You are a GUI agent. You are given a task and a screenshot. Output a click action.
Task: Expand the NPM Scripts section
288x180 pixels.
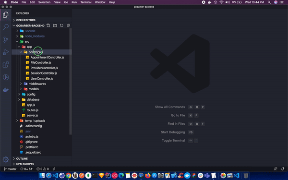pos(42,164)
